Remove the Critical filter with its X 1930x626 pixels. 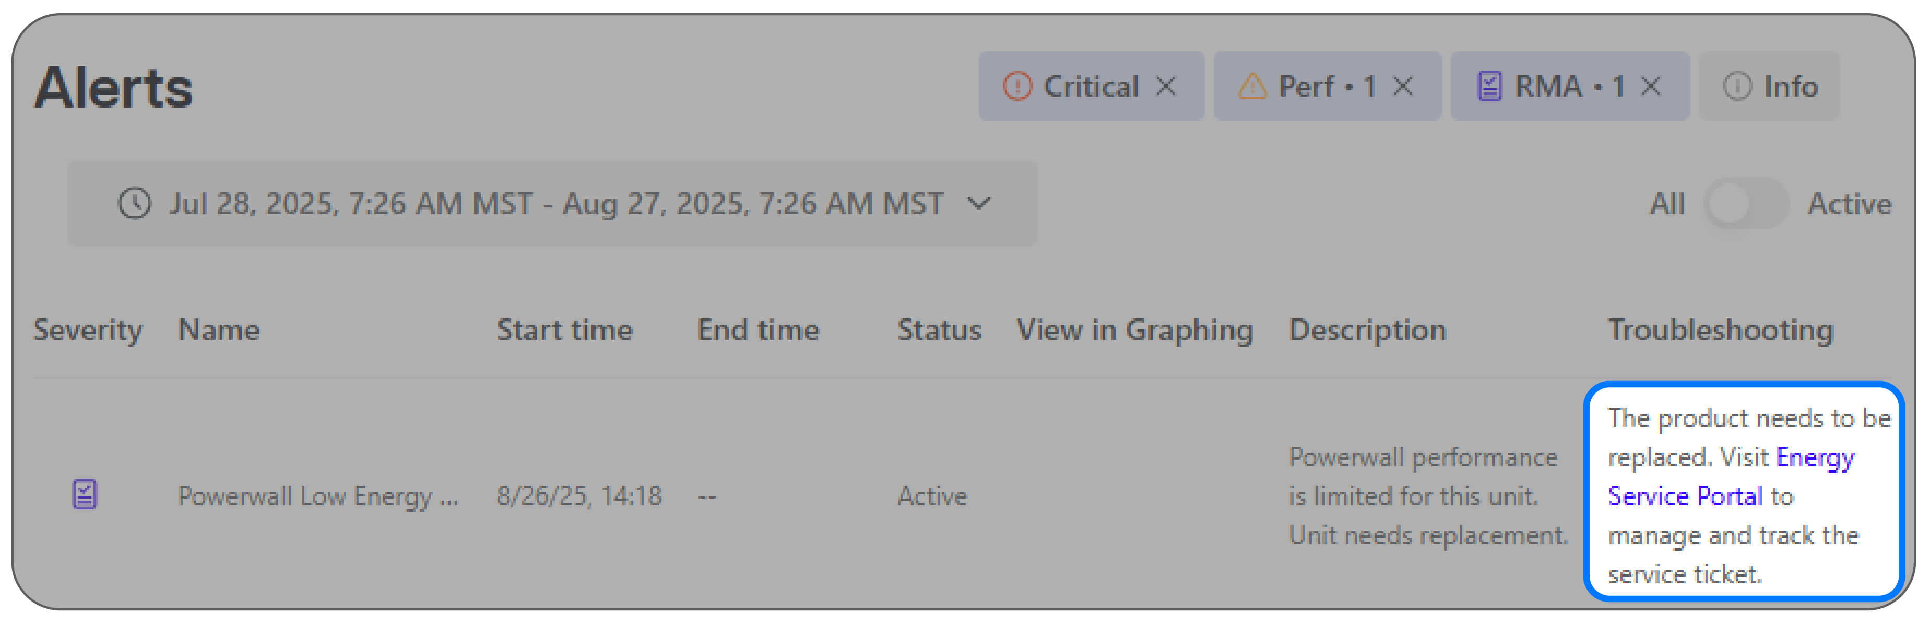coord(1166,87)
